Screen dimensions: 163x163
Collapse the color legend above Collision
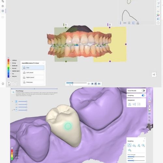8,57
